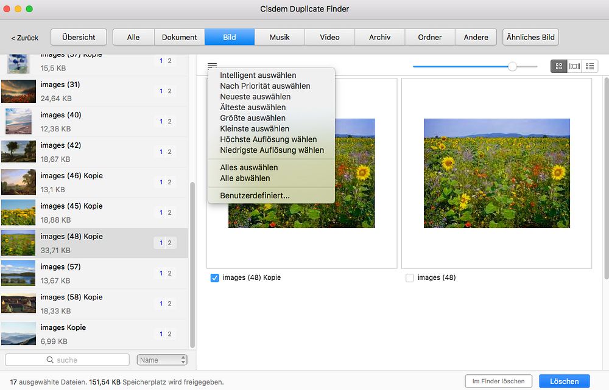The height and width of the screenshot is (390, 609).
Task: Switch to detailed list view
Action: tap(590, 66)
